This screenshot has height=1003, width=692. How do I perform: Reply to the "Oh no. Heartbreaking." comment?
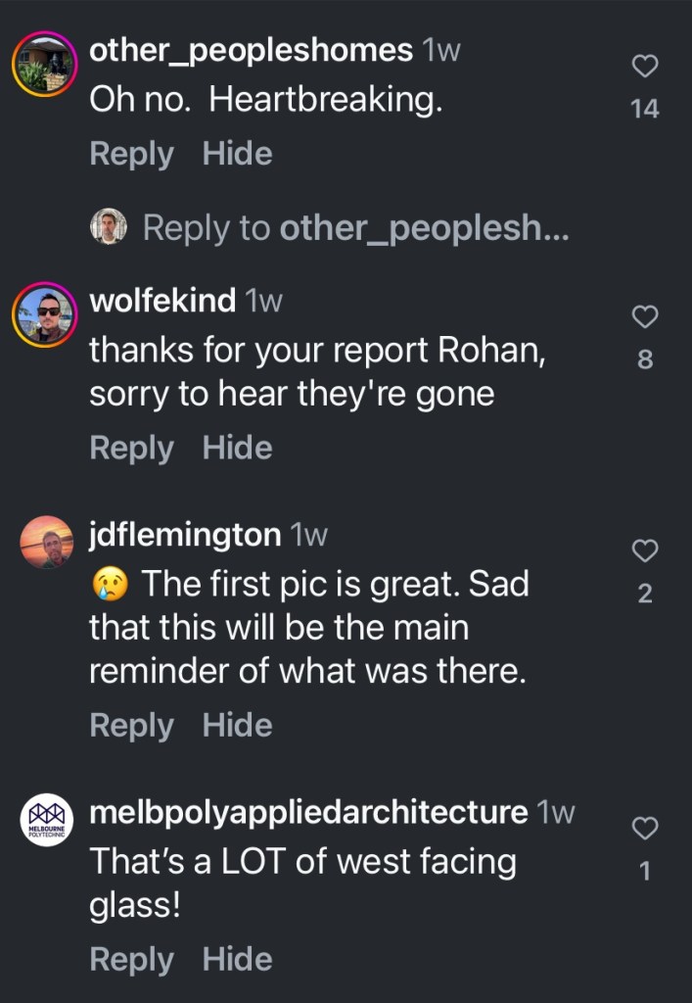tap(131, 154)
